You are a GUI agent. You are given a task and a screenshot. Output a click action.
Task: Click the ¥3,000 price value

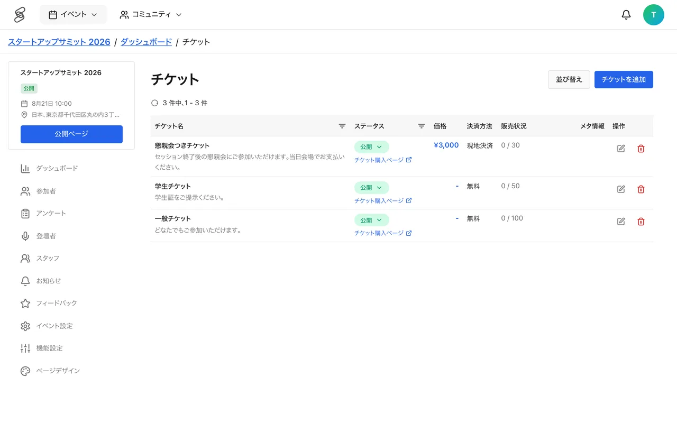pos(446,145)
